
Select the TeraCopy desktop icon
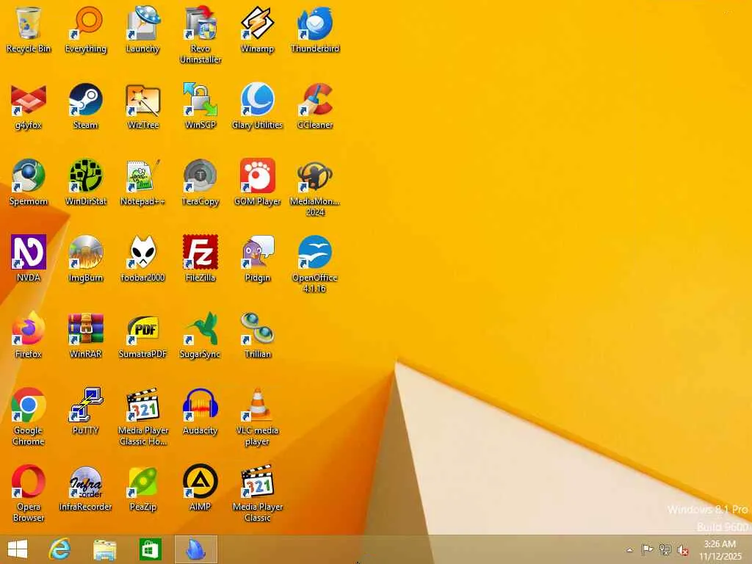coord(200,183)
